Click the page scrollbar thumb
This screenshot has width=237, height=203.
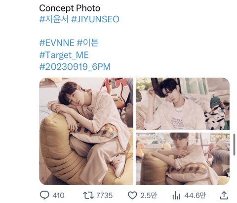pyautogui.click(x=235, y=145)
